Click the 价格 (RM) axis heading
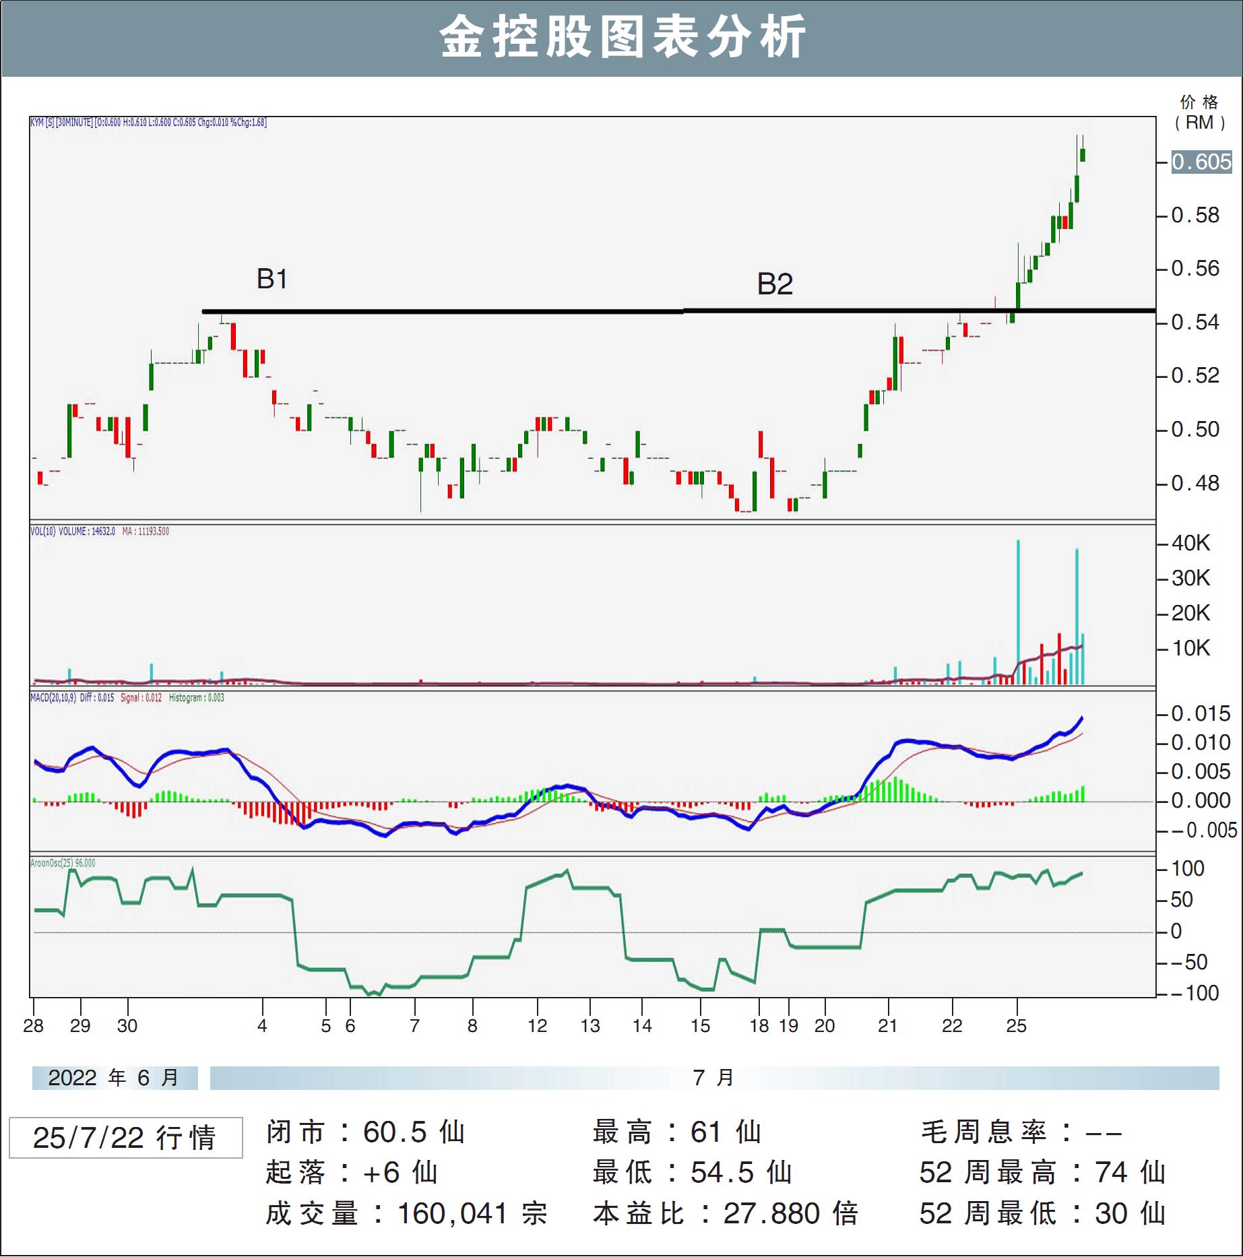 (1199, 112)
